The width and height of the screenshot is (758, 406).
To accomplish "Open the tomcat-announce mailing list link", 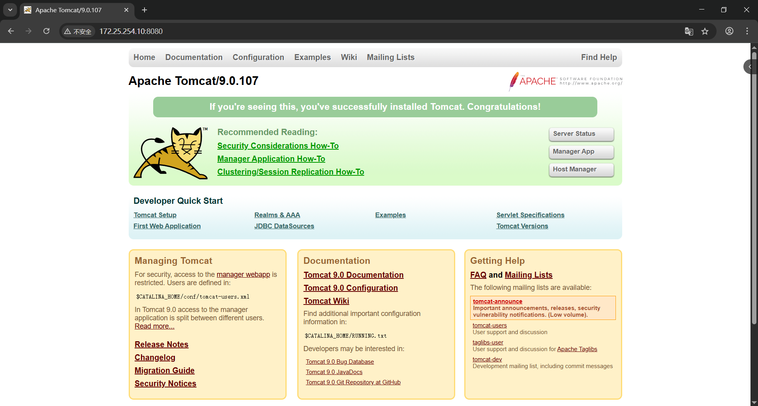I will tap(497, 301).
